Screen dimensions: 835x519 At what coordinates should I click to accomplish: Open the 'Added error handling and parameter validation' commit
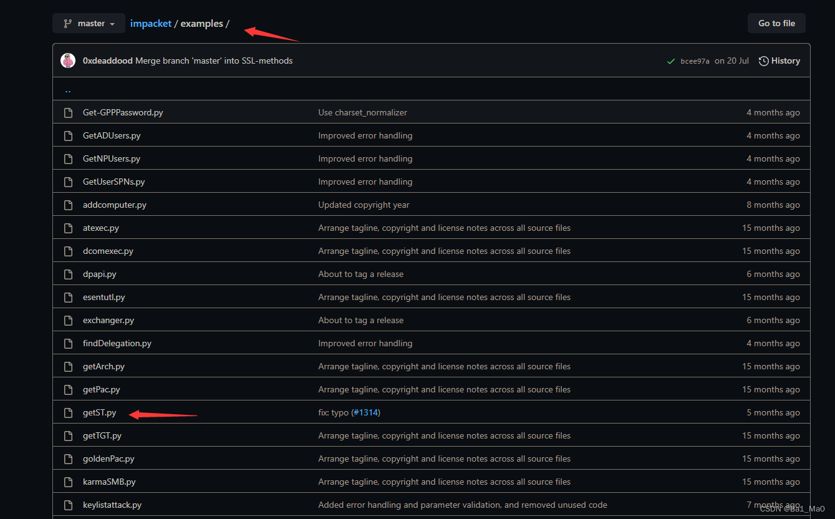coord(463,505)
